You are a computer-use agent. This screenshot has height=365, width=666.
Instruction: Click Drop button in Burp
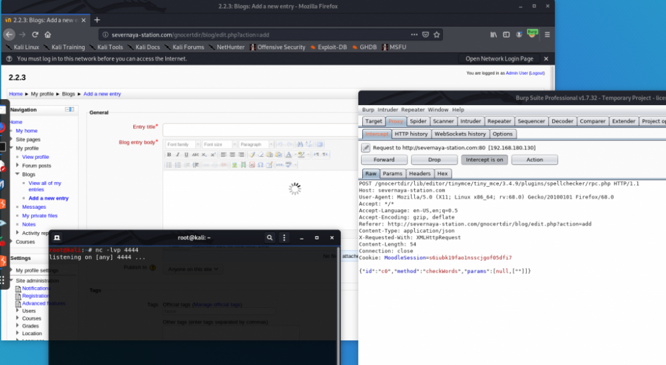click(434, 160)
